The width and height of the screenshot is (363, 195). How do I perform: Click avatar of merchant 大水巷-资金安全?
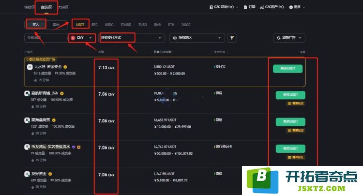[30, 67]
